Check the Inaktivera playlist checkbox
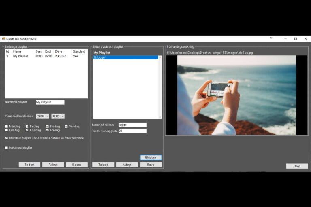 (6, 148)
